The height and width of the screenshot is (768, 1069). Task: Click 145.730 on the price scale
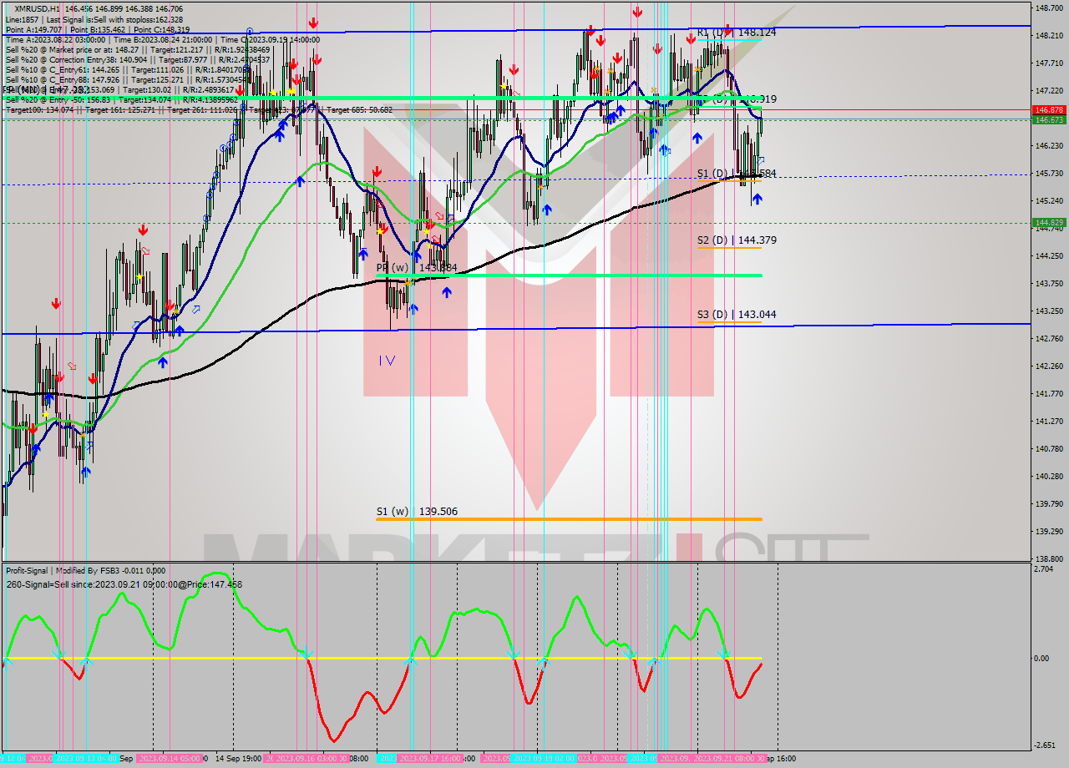[1049, 174]
